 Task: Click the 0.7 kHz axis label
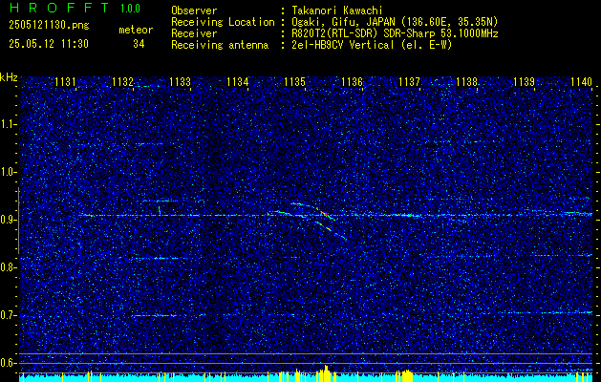click(8, 315)
